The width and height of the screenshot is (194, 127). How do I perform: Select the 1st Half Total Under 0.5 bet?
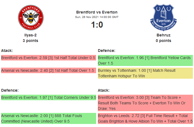click(x=48, y=58)
